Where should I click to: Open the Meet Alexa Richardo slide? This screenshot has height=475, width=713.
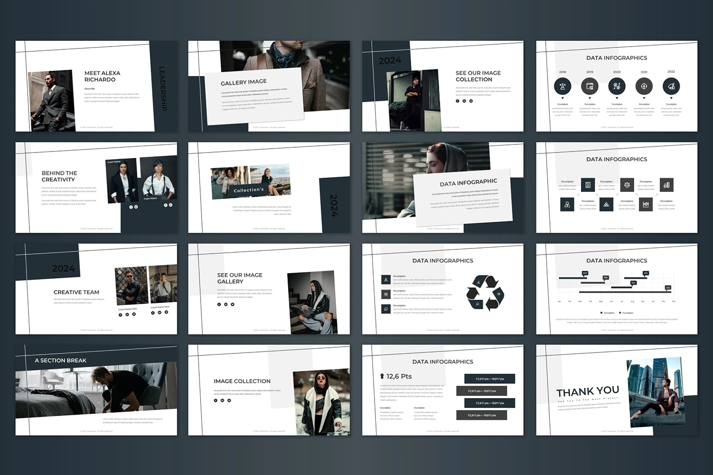pos(96,86)
